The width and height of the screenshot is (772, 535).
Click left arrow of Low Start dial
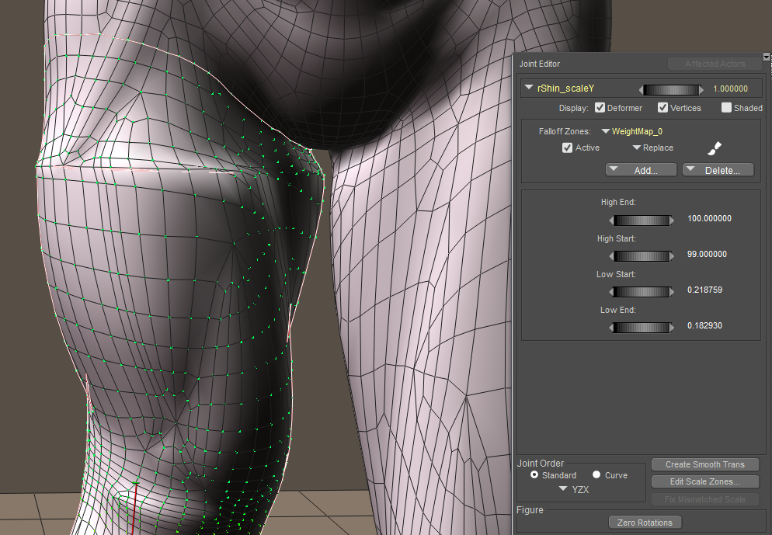[613, 291]
